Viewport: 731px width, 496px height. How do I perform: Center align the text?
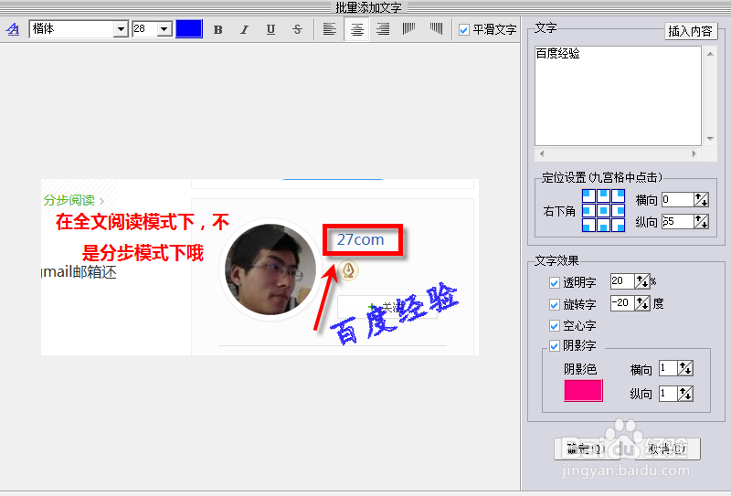[x=356, y=29]
